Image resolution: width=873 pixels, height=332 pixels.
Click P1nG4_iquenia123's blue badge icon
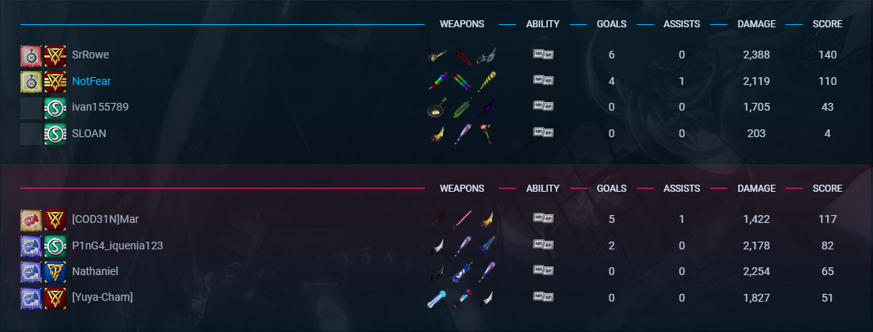31,246
